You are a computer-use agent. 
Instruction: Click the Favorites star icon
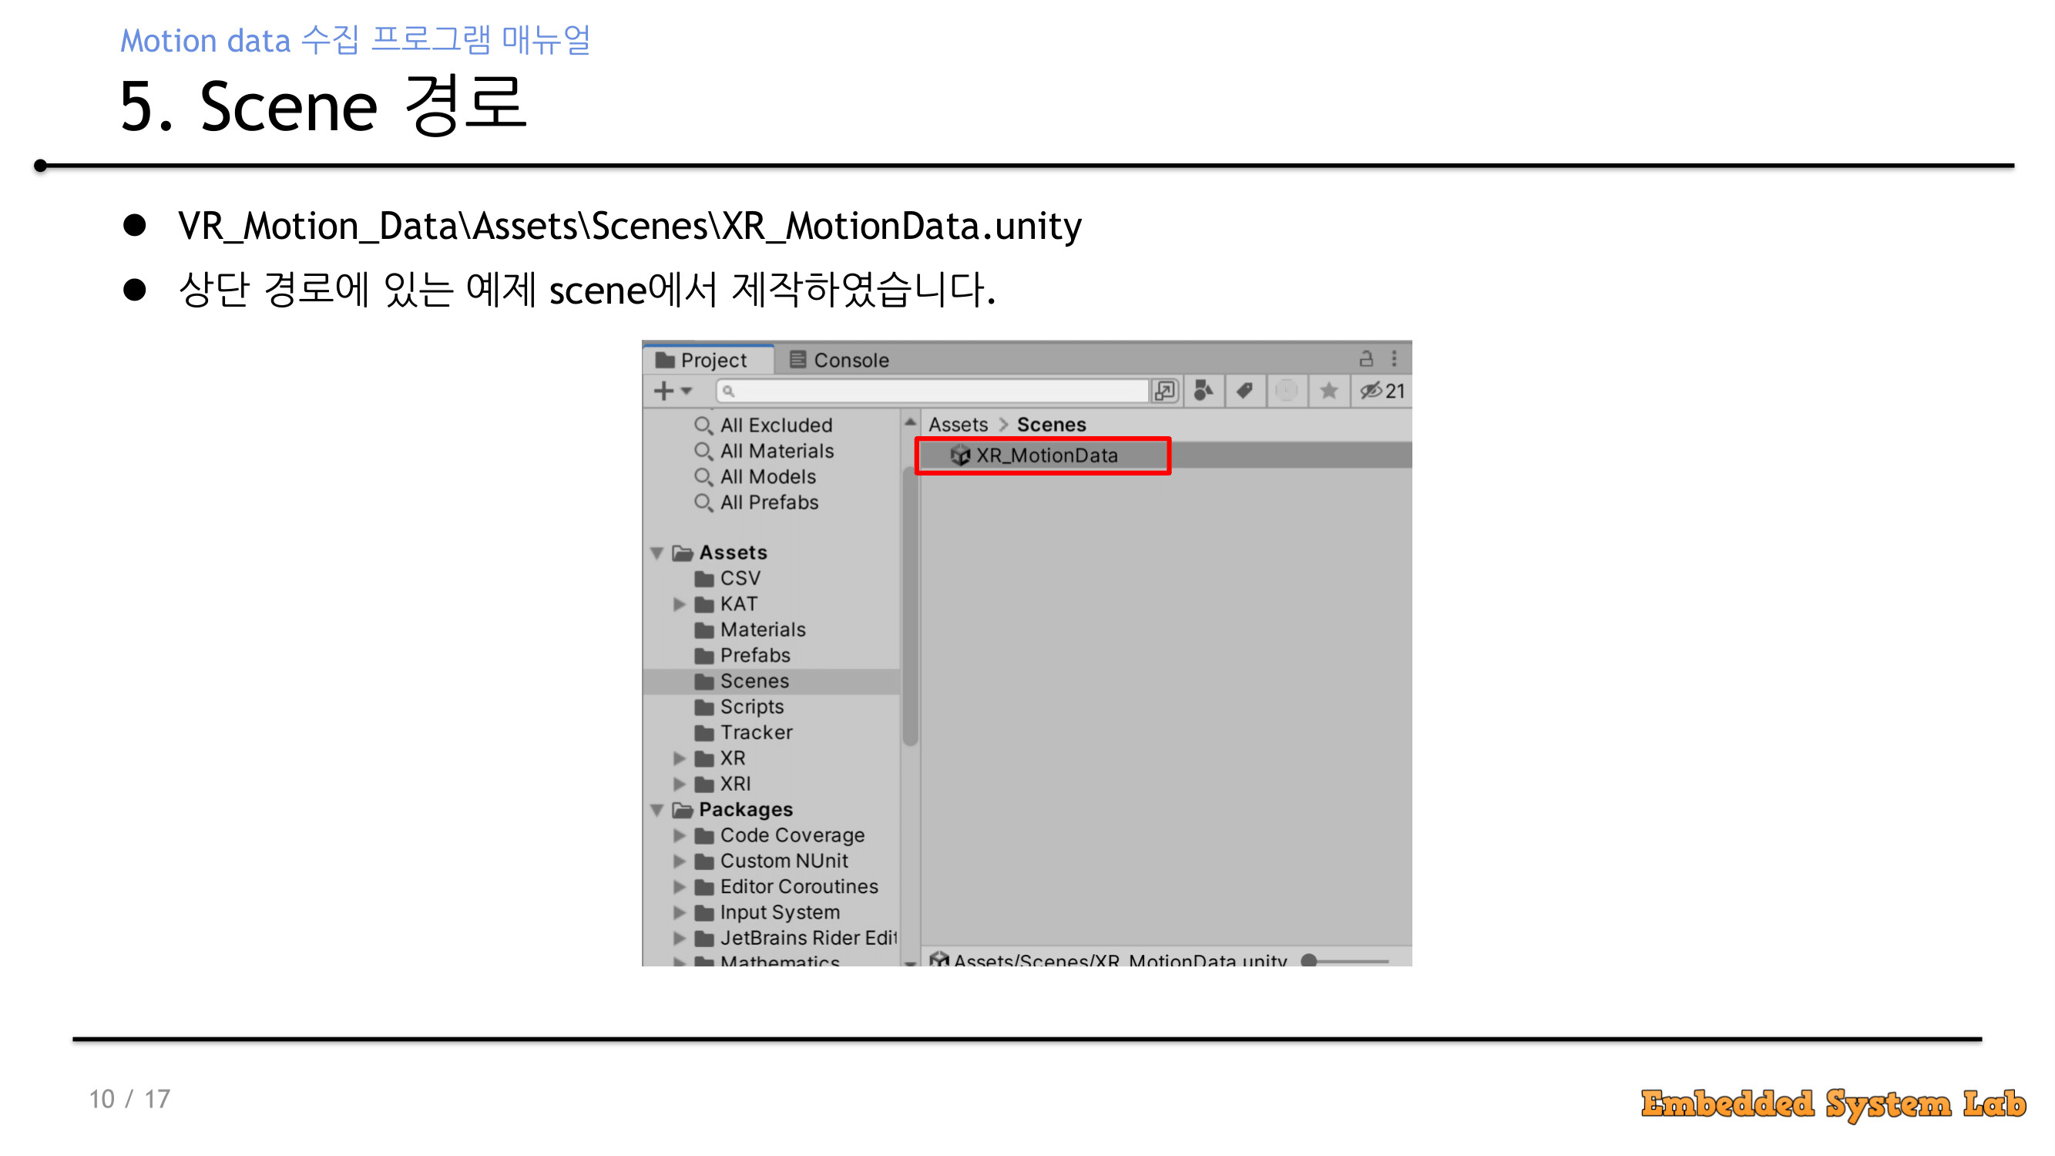pos(1328,391)
